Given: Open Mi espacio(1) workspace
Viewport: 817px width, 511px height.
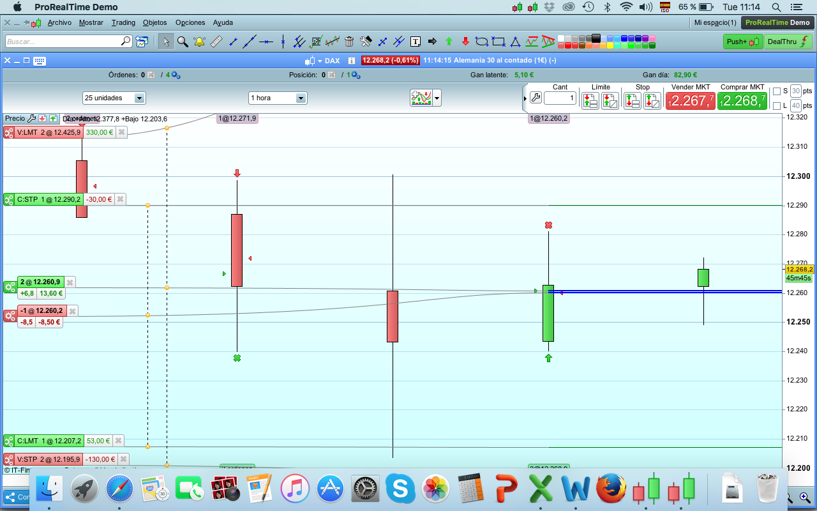Looking at the screenshot, I should tap(715, 22).
